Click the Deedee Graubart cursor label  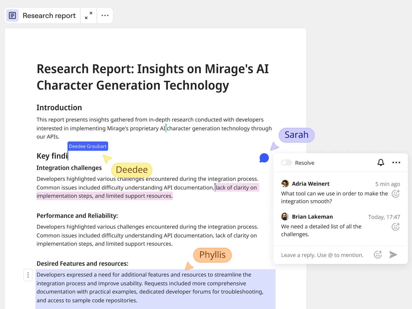coord(88,146)
